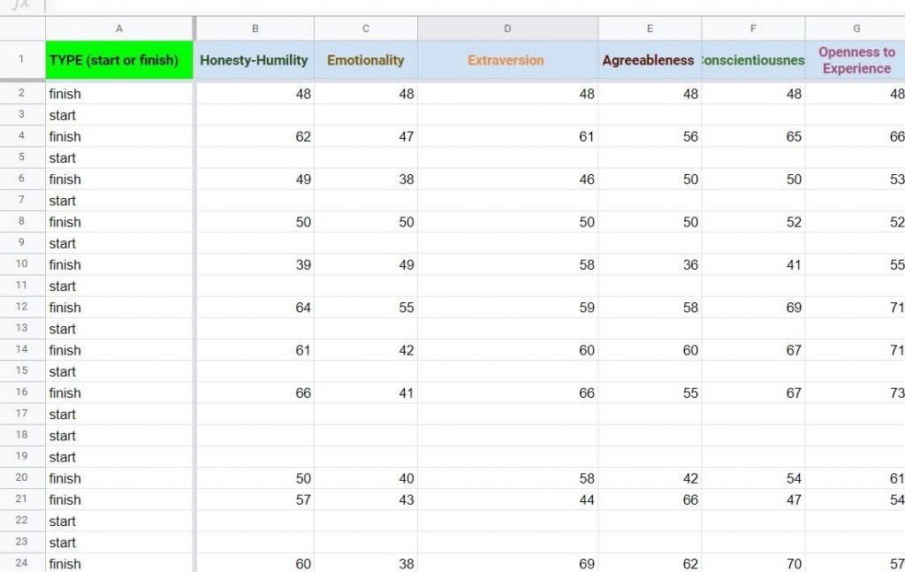Select row 5 header

click(22, 157)
